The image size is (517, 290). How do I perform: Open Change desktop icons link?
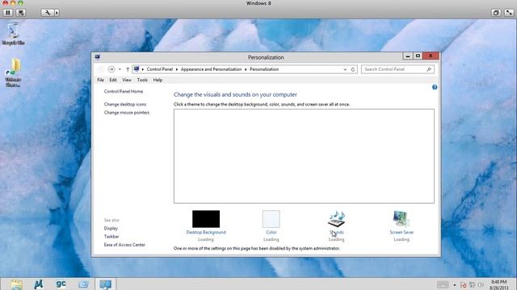125,104
